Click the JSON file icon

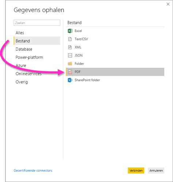70,55
